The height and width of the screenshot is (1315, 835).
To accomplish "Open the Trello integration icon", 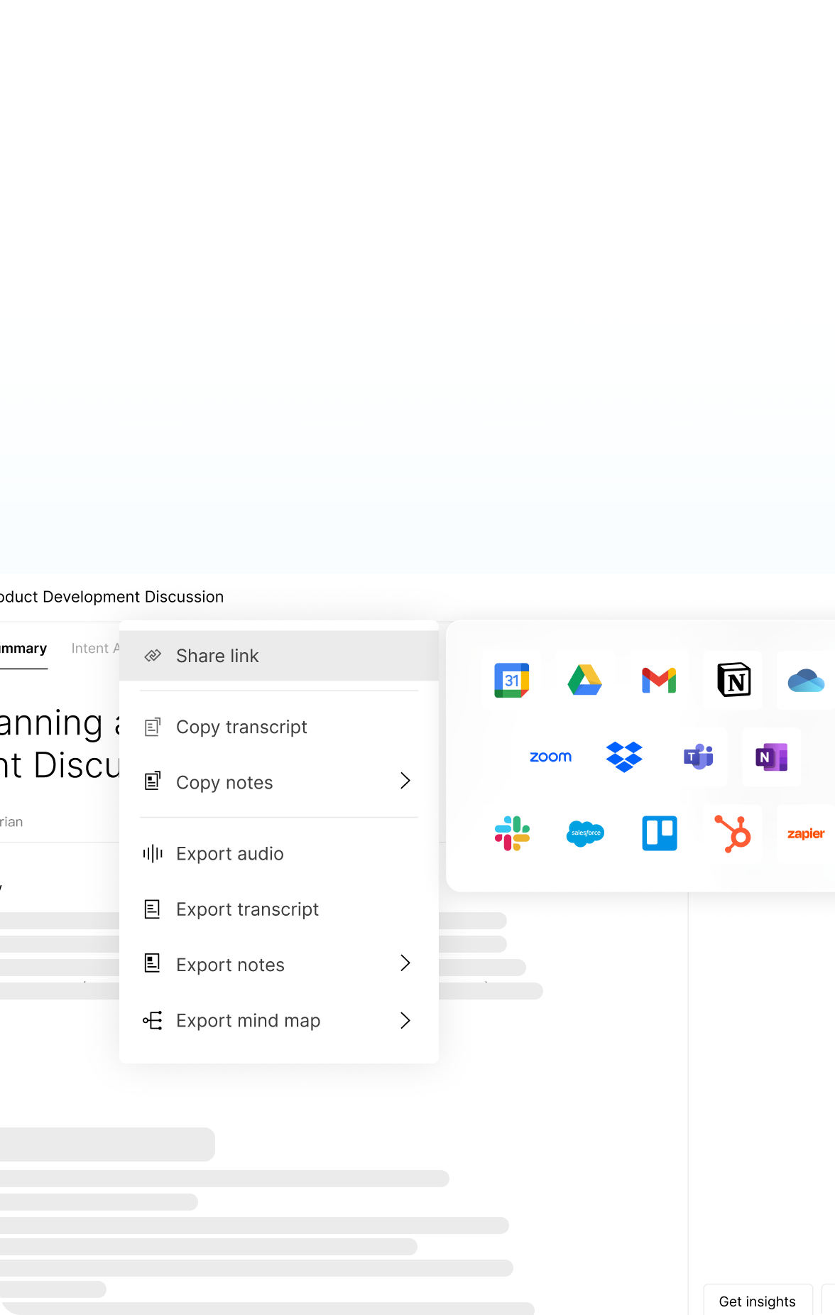I will (x=660, y=833).
